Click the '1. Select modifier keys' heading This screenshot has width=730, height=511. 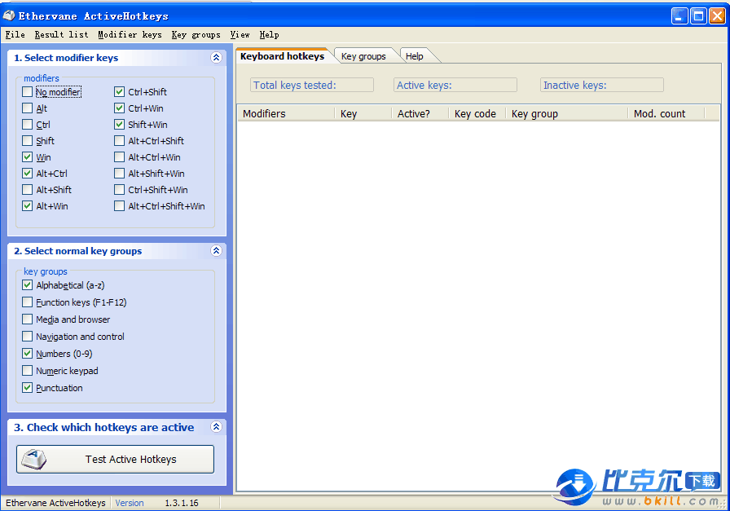[66, 58]
